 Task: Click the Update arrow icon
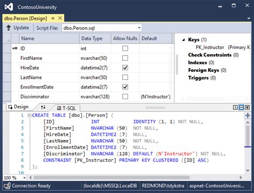9,28
